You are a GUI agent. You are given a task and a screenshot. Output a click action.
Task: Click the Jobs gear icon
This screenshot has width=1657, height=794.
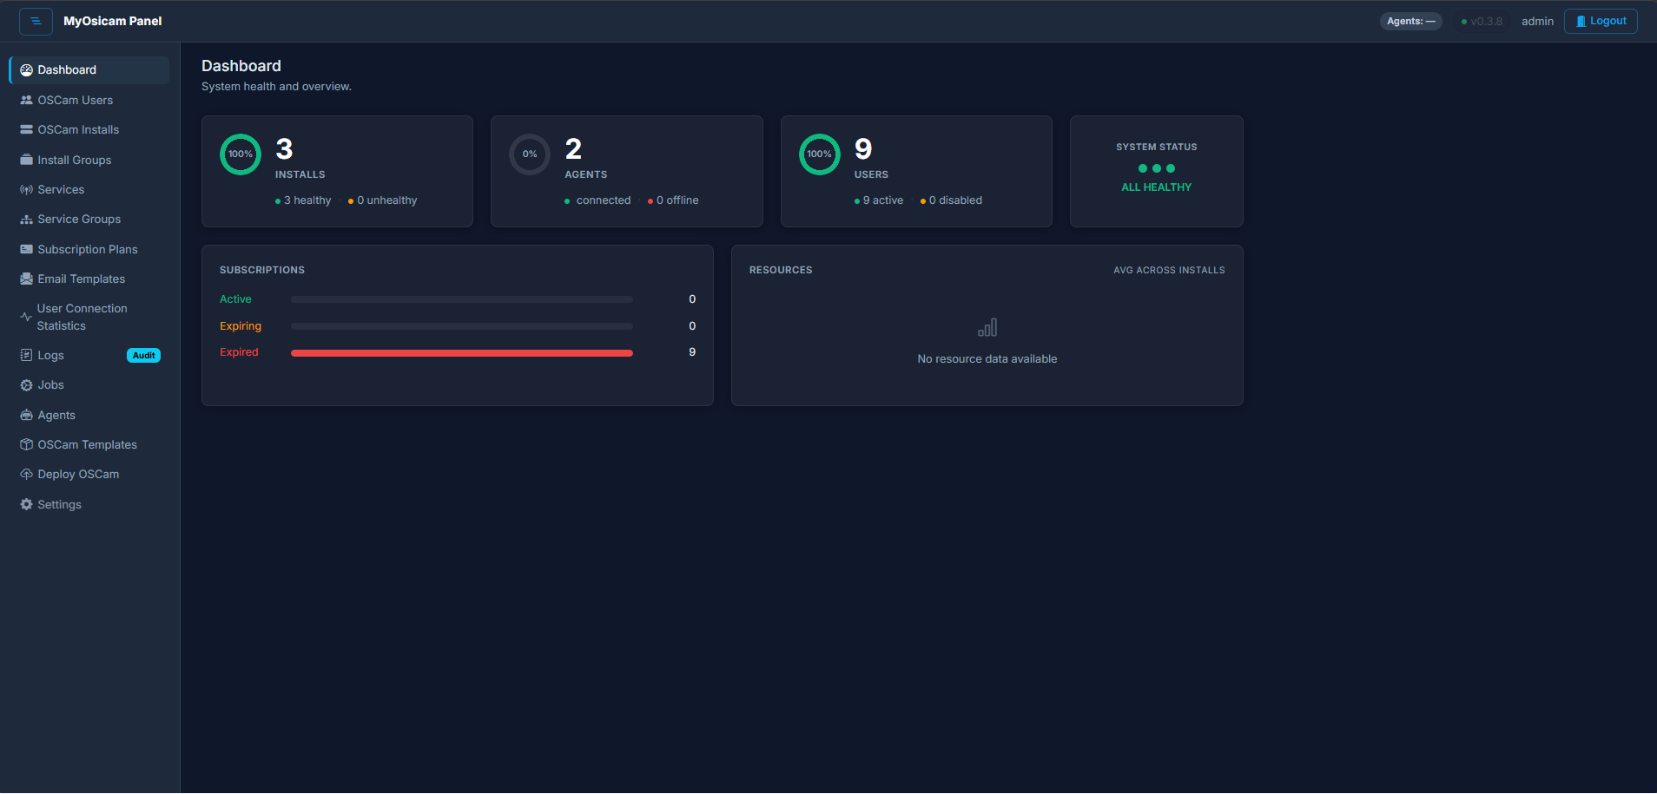coord(26,385)
